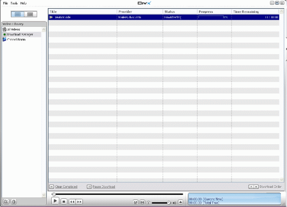
Task: Click the trailers.divx.com provider cell
Action: 130,17
